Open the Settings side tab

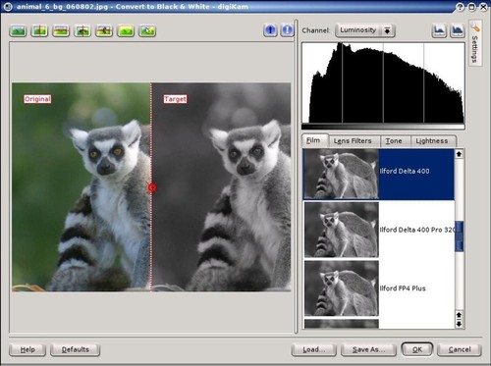(x=475, y=43)
